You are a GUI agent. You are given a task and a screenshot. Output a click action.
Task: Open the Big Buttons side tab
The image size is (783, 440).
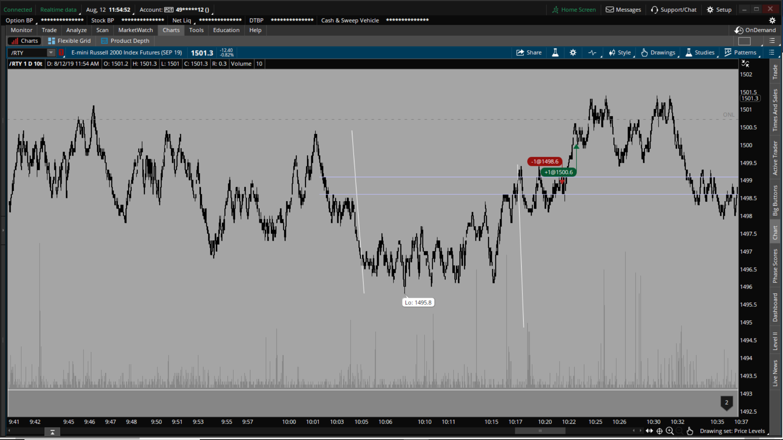[x=775, y=200]
